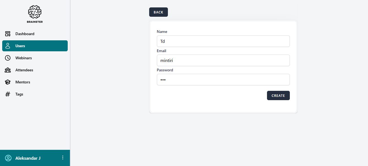Open the three-dot user options menu
368x166 pixels.
point(63,157)
